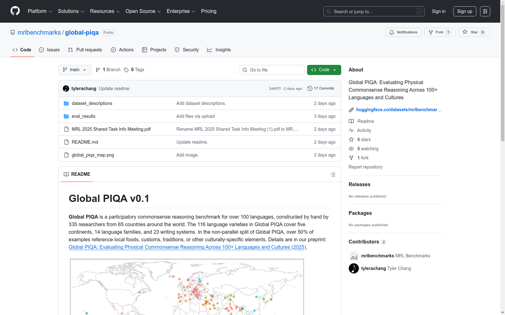Click the file icon beside MRL 2025 PDF
505x315 pixels.
66,129
